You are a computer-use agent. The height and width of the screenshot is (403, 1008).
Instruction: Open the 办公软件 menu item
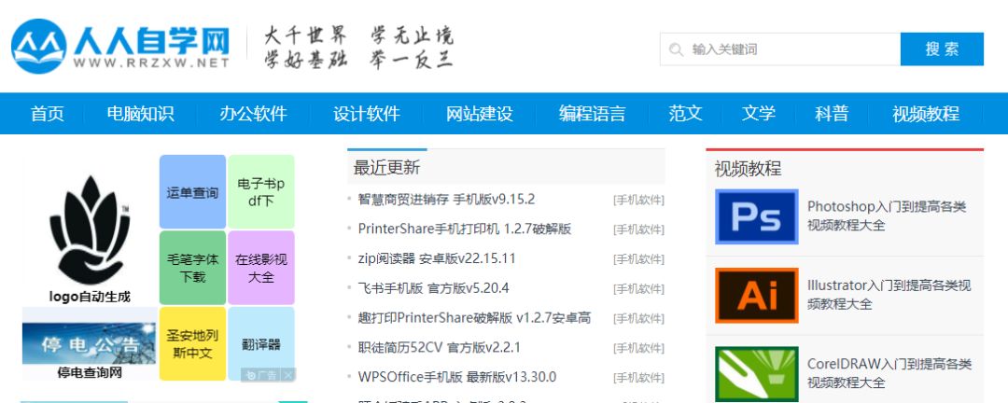tap(253, 114)
